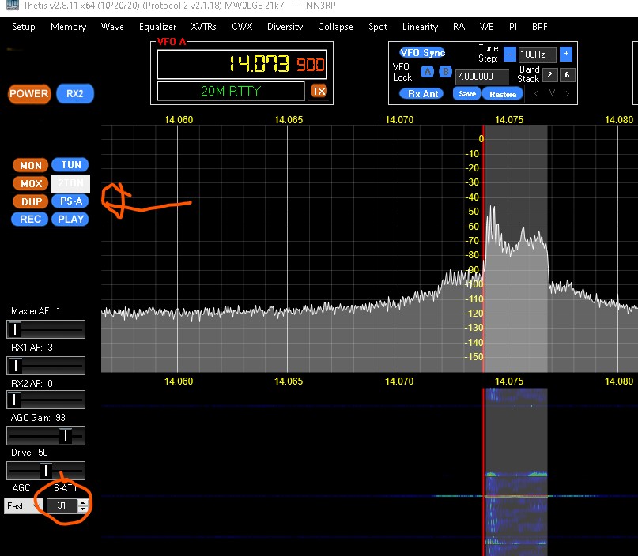
Task: Toggle the TUN tune button
Action: coord(70,164)
